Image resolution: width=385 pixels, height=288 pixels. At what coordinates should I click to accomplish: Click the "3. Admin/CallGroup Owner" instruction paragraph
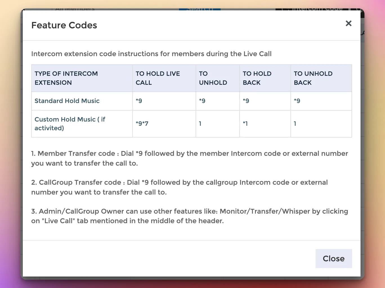pyautogui.click(x=190, y=216)
